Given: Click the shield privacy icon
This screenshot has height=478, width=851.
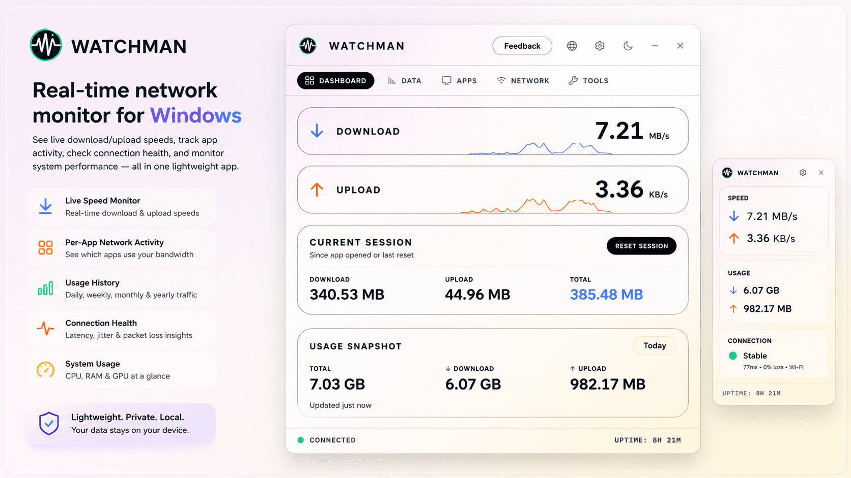Looking at the screenshot, I should click(49, 423).
